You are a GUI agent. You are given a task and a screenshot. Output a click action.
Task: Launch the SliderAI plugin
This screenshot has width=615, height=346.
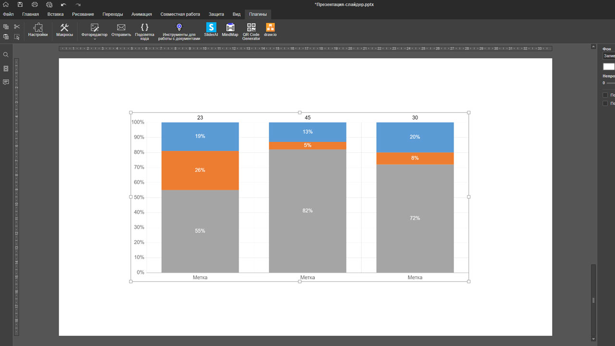pyautogui.click(x=211, y=30)
